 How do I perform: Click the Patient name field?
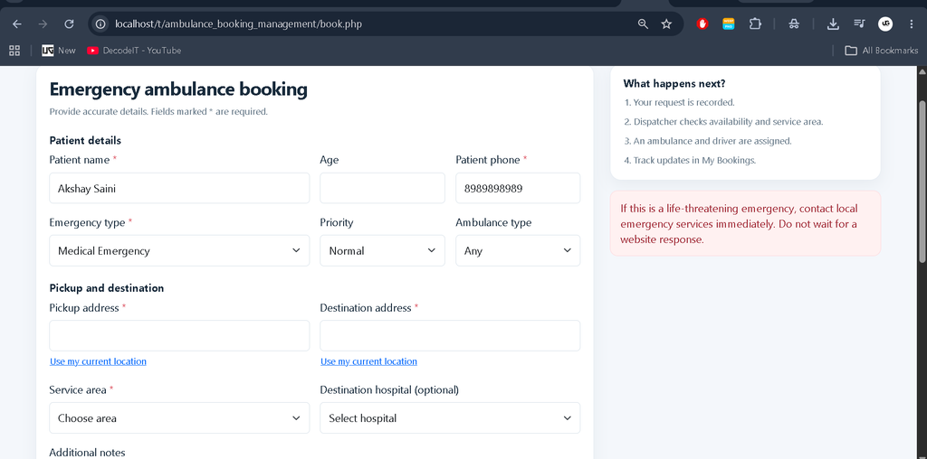coord(179,188)
